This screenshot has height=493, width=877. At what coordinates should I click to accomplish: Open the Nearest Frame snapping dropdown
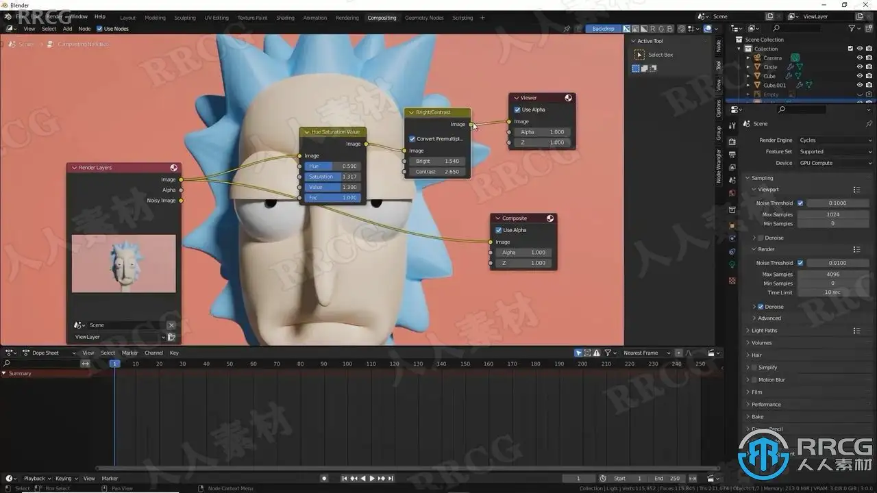point(644,353)
